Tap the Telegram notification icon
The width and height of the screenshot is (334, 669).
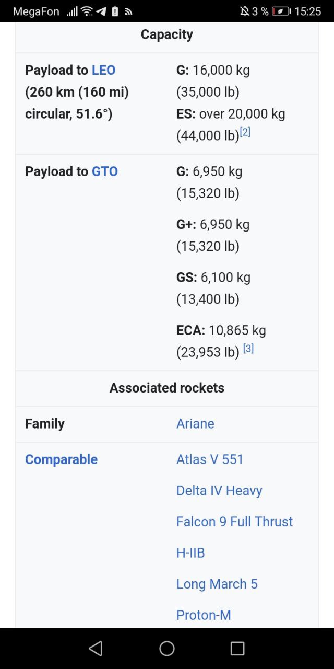pyautogui.click(x=101, y=11)
